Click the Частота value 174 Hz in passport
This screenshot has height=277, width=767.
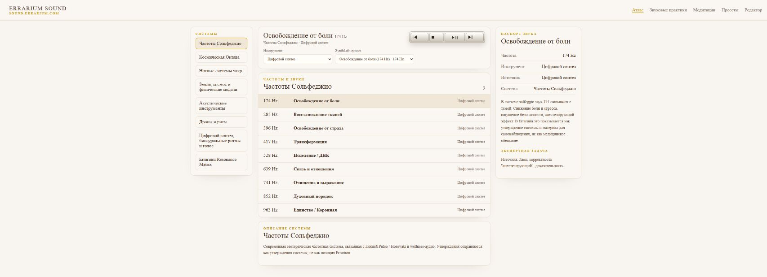pyautogui.click(x=569, y=56)
